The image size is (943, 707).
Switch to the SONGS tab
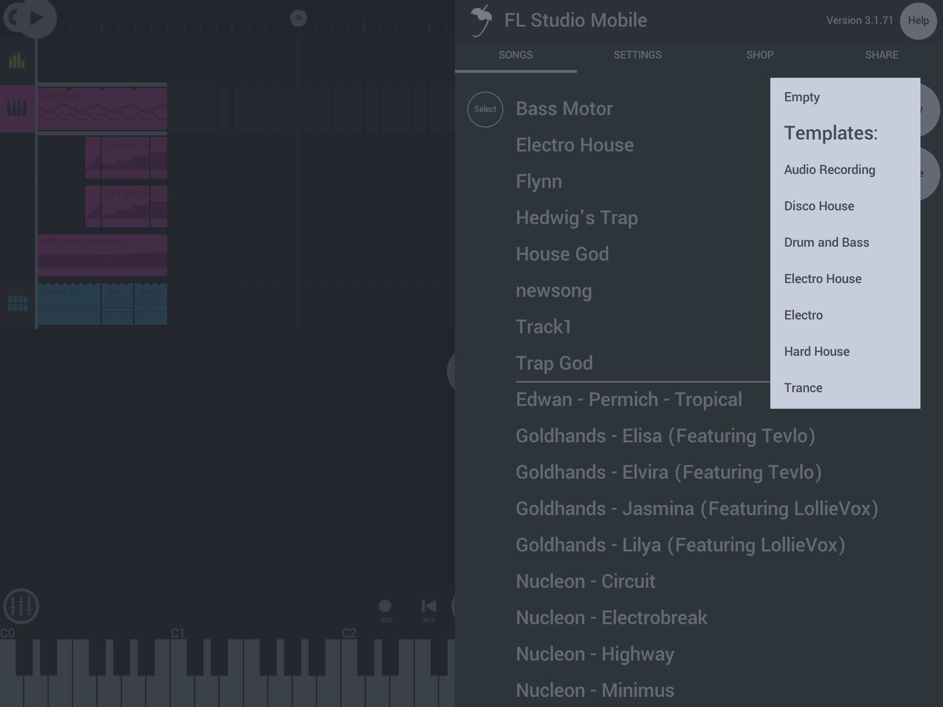(x=516, y=55)
